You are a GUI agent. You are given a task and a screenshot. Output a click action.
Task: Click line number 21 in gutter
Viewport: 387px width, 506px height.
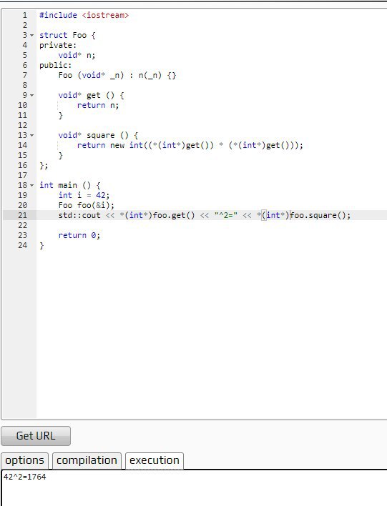(x=23, y=215)
